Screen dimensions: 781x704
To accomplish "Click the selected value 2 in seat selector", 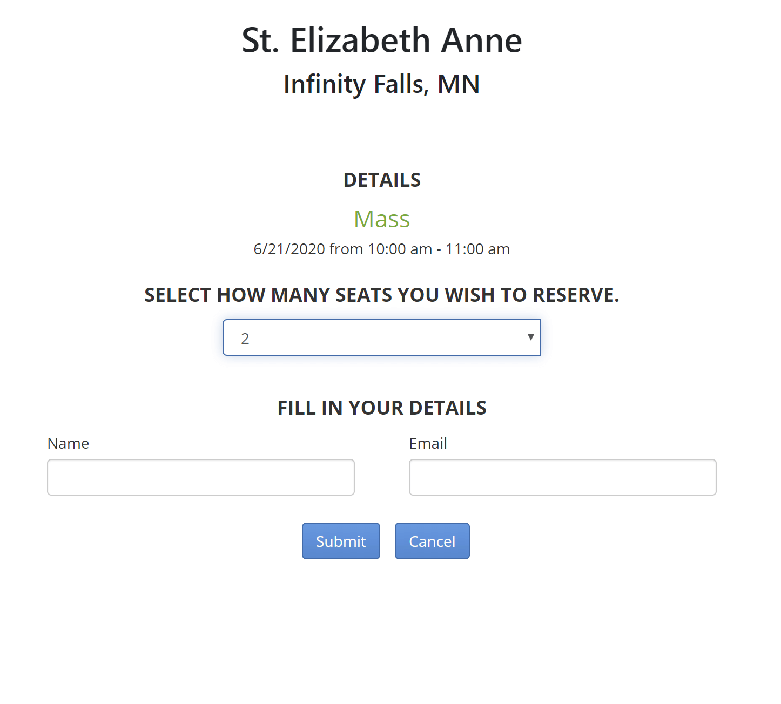I will coord(245,339).
